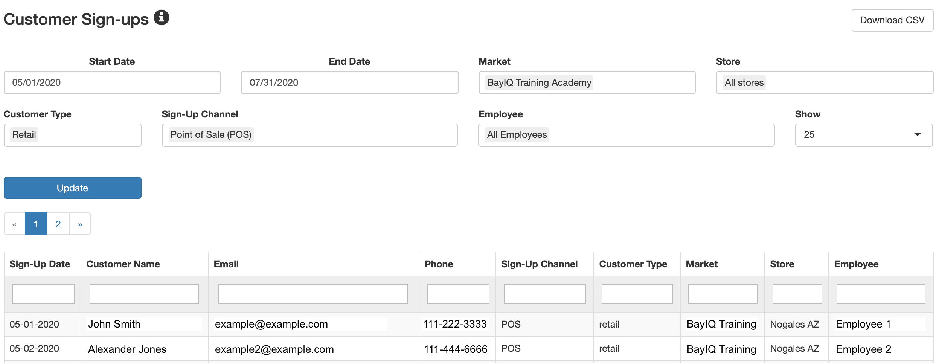
Task: Edit the Start Date field
Action: (x=112, y=82)
